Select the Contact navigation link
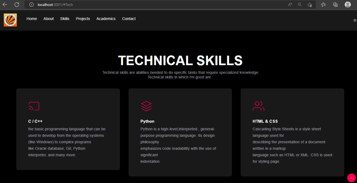 point(129,19)
